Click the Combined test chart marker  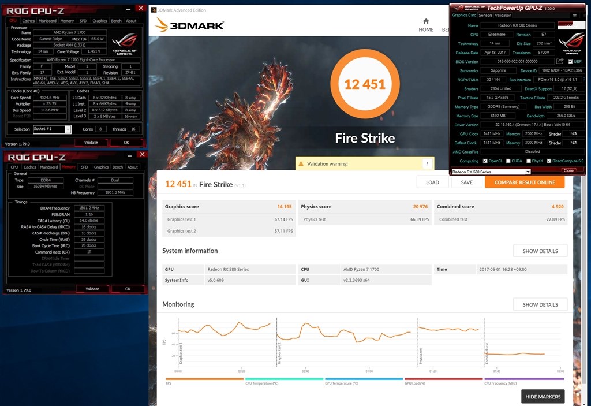pos(487,353)
